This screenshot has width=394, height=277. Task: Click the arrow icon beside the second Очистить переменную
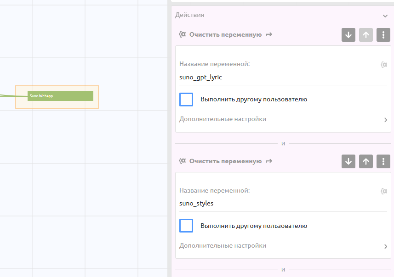[x=269, y=161]
